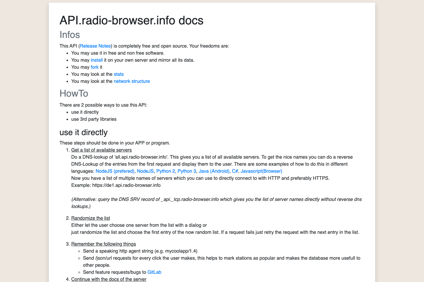
Task: Click 'Continue with the docs of the server'
Action: tap(109, 279)
